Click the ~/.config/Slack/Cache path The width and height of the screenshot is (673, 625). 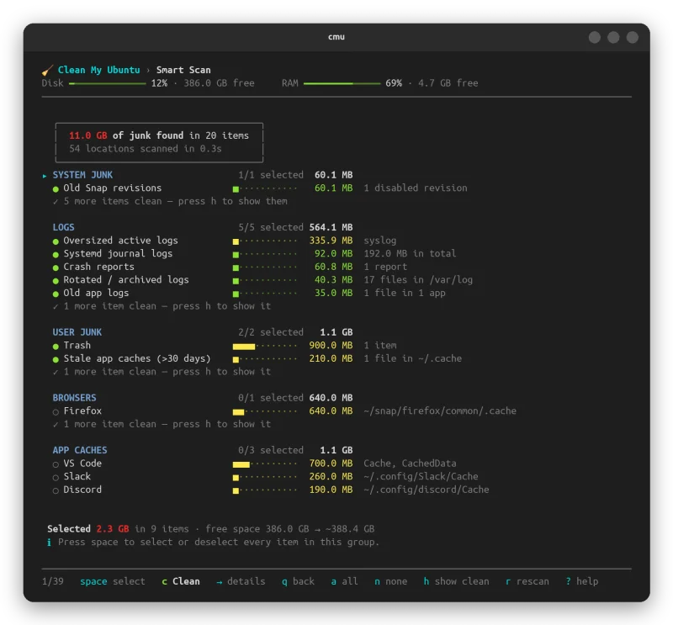421,476
